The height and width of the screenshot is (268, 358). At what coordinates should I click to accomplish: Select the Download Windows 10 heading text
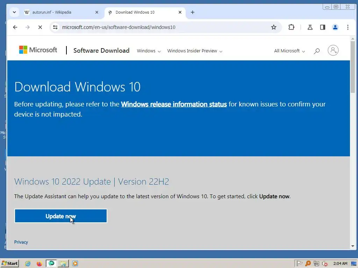pos(77,87)
